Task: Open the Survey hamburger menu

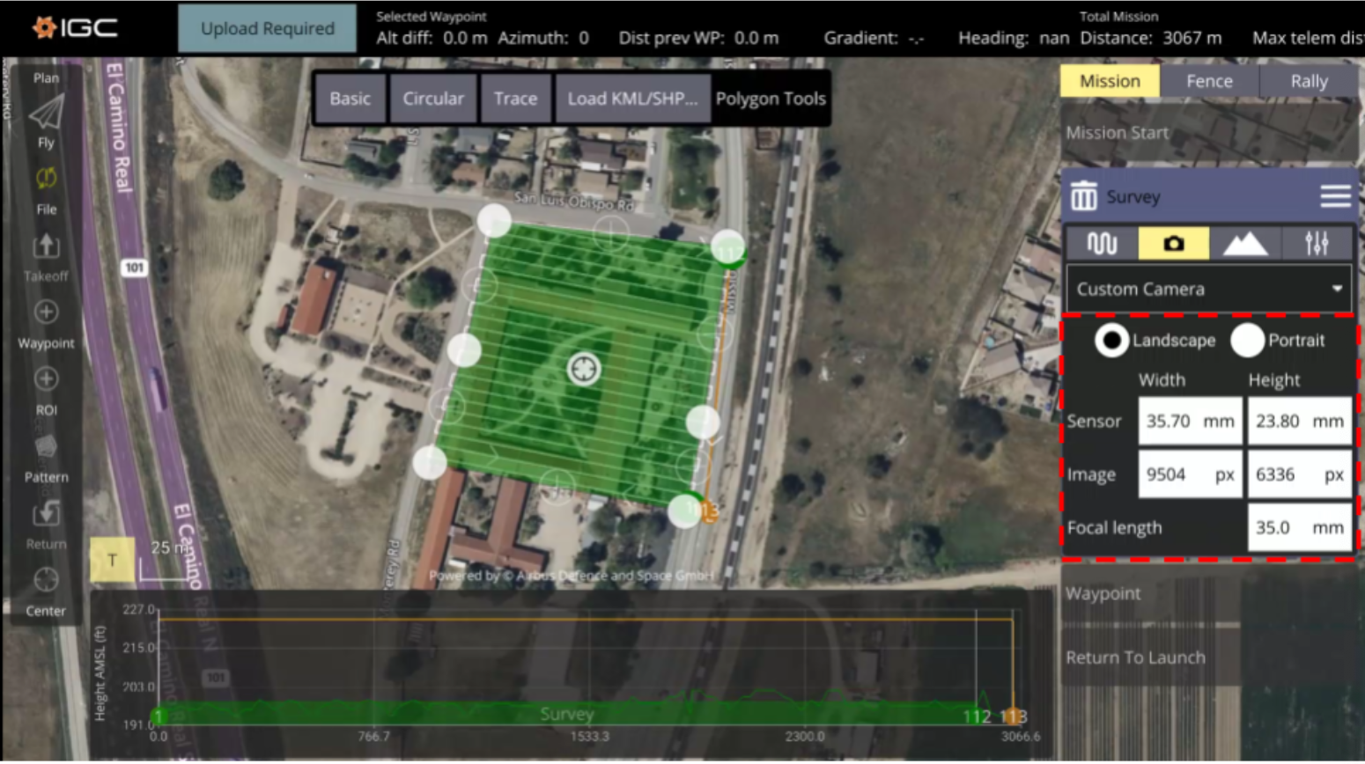Action: tap(1335, 197)
